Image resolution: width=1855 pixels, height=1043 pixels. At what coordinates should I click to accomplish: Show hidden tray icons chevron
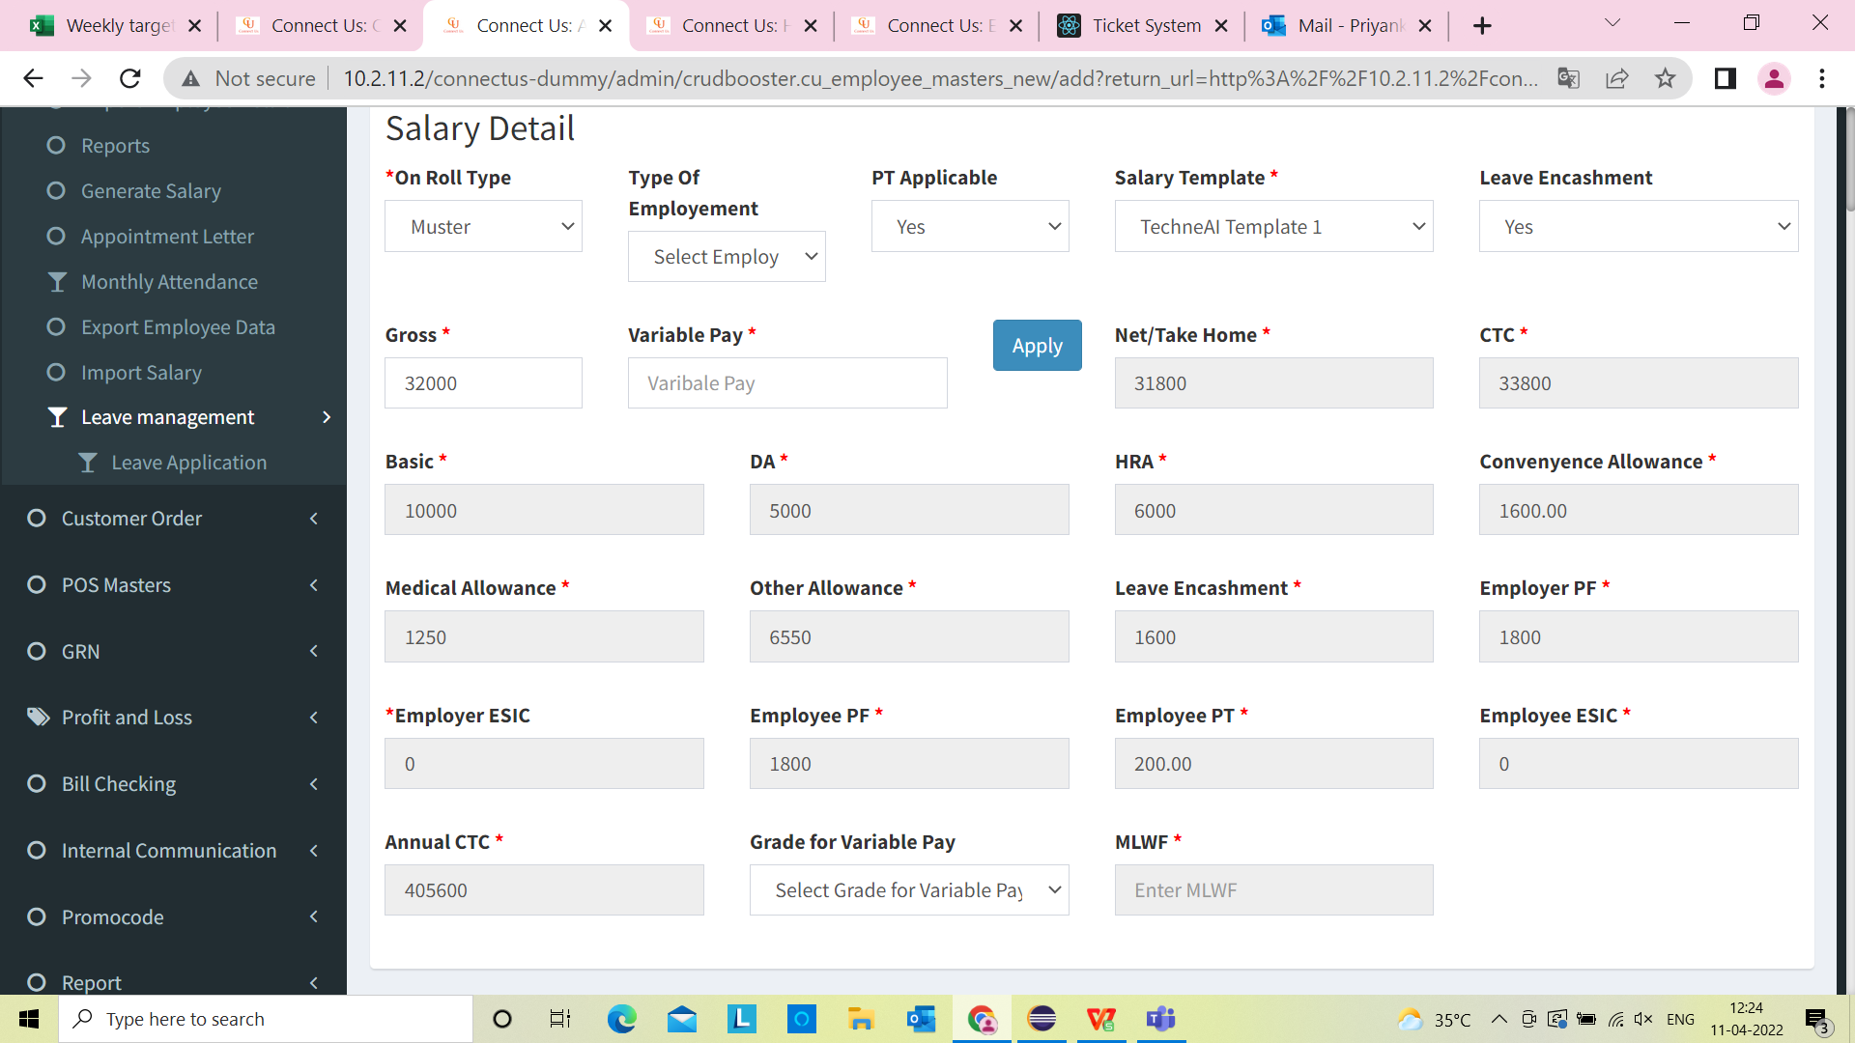pyautogui.click(x=1498, y=1019)
